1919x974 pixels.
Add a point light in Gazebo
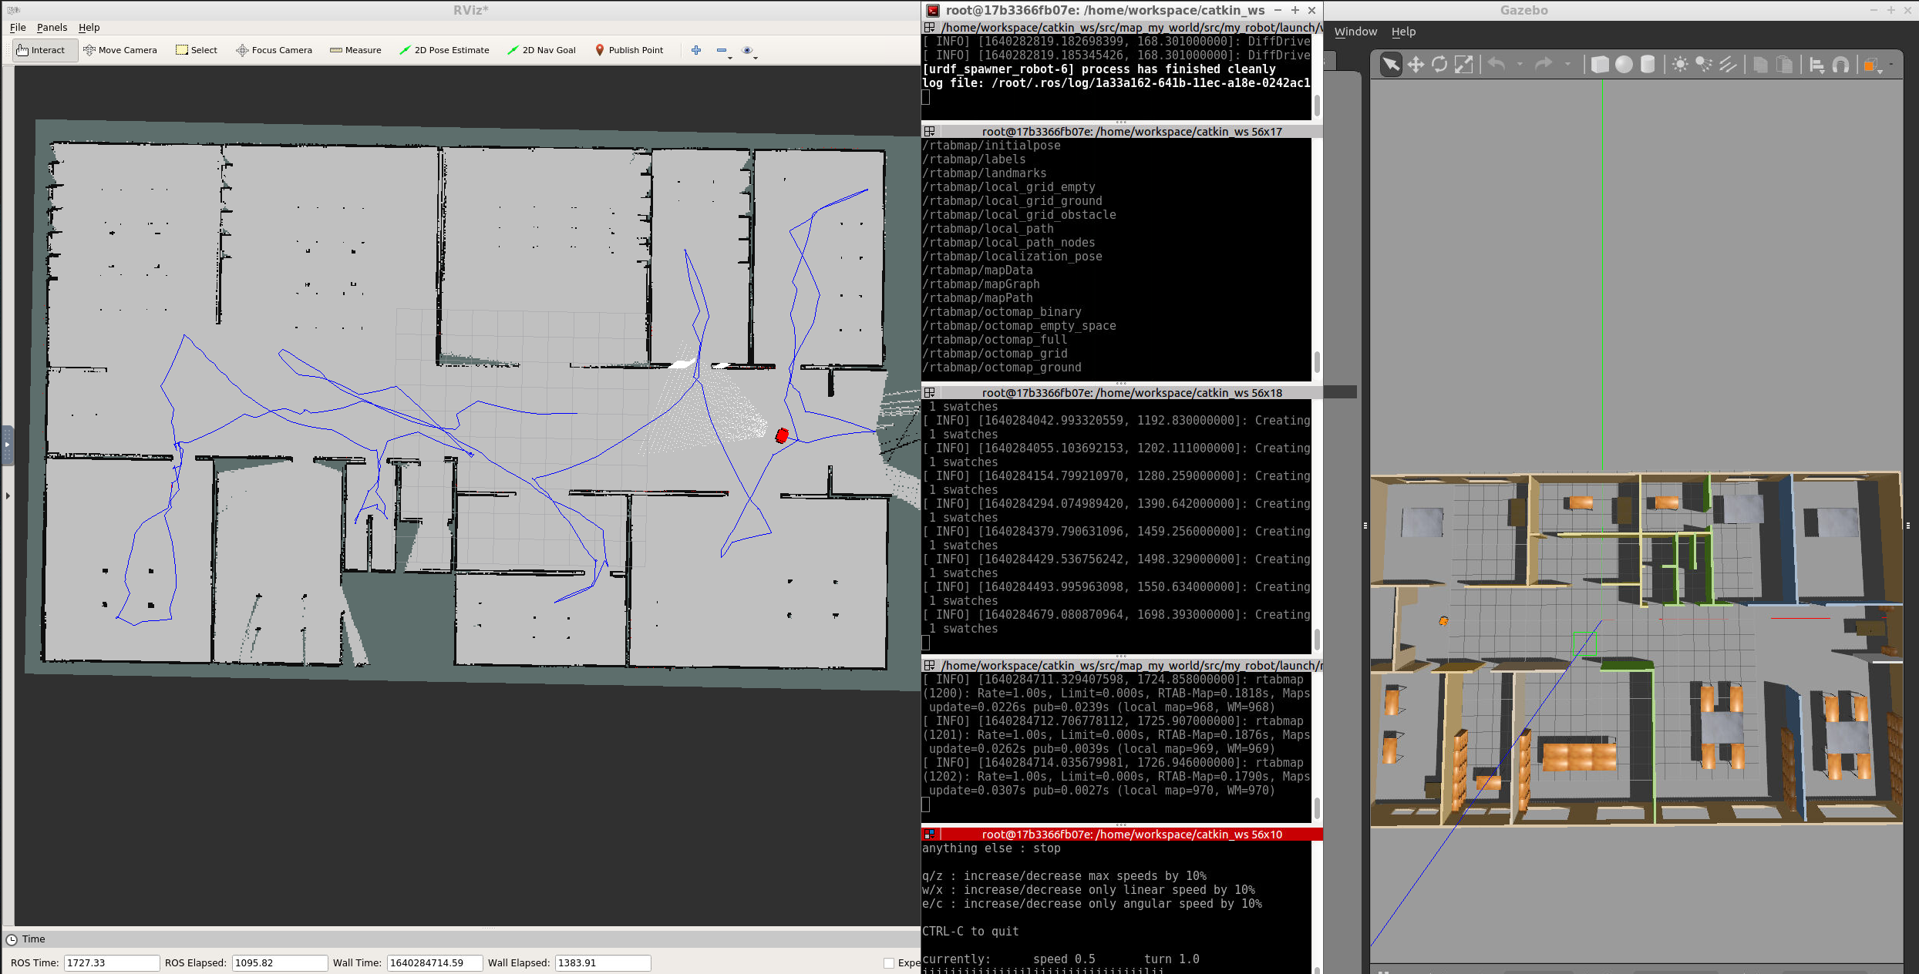pos(1680,65)
